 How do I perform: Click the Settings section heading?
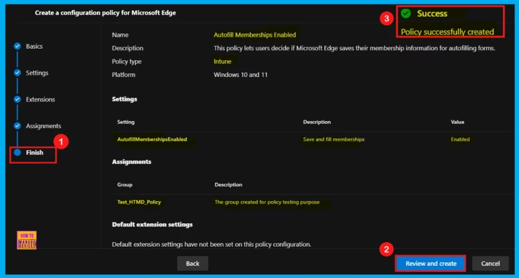125,99
